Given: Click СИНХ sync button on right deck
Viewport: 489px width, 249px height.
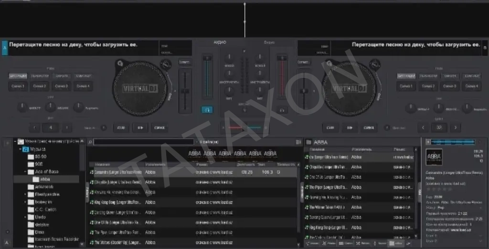Looking at the screenshot, I should 369,128.
